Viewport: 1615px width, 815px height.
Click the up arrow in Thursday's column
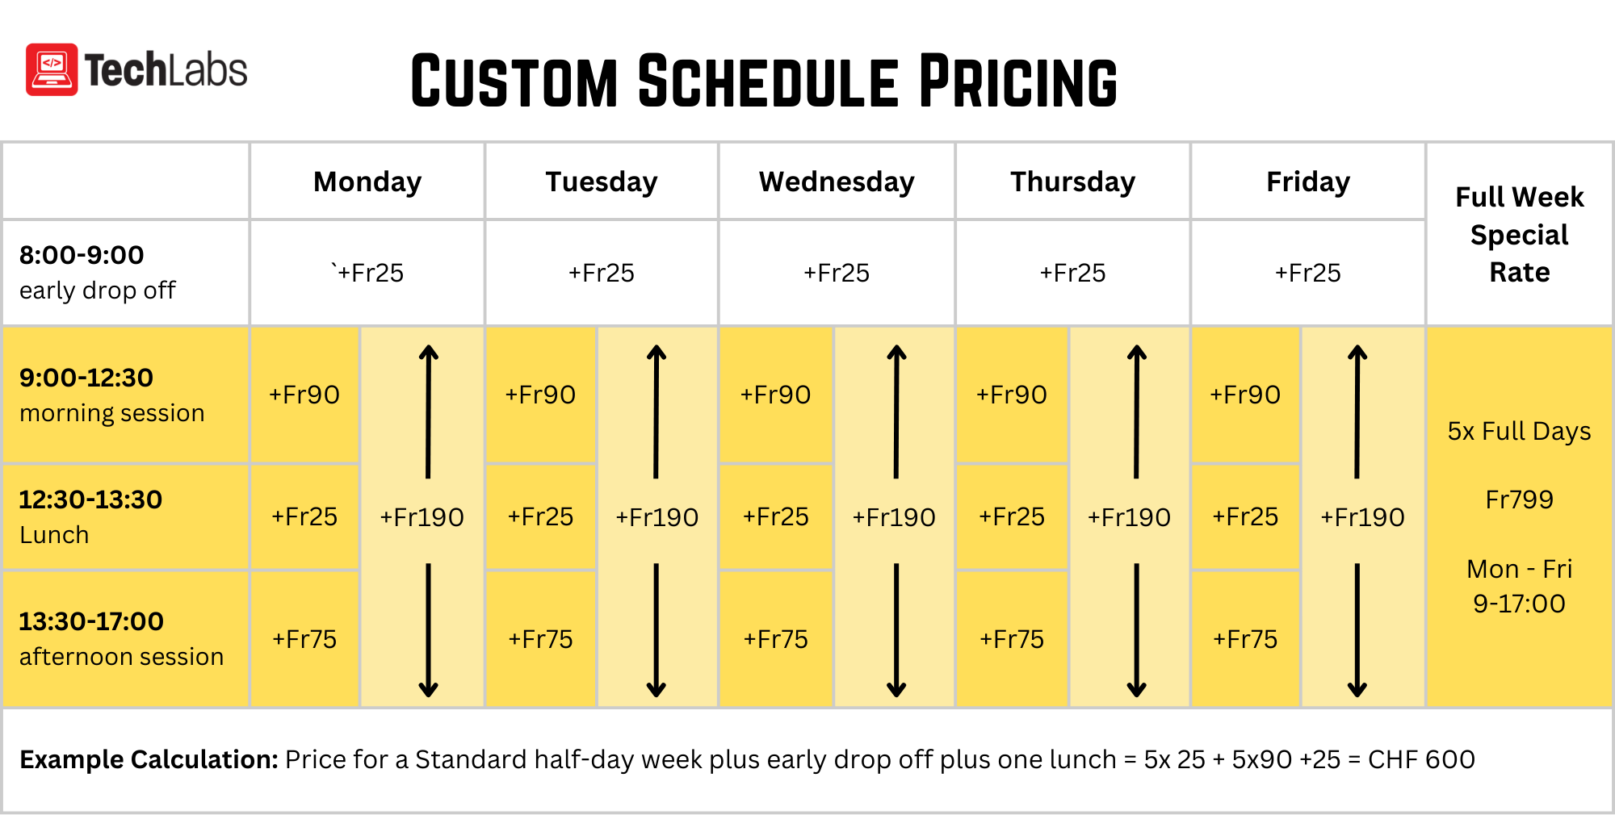pyautogui.click(x=1136, y=412)
